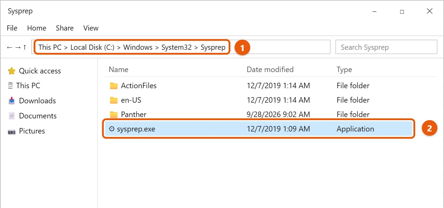Select the ActionFiles folder name

point(139,85)
